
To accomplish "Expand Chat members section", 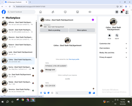I will coord(113,48).
